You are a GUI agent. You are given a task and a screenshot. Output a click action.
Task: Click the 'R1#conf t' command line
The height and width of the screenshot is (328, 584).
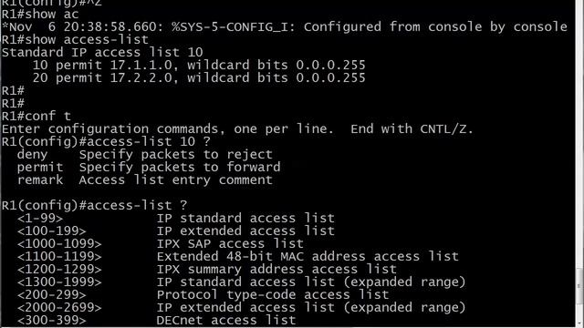click(x=36, y=116)
